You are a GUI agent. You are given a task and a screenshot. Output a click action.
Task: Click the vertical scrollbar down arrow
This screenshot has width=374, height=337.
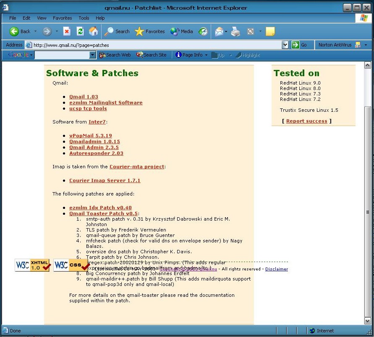[x=368, y=321]
